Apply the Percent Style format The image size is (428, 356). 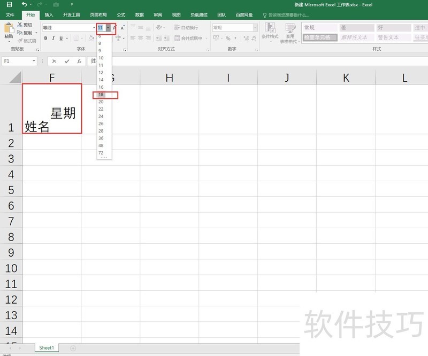tap(228, 38)
